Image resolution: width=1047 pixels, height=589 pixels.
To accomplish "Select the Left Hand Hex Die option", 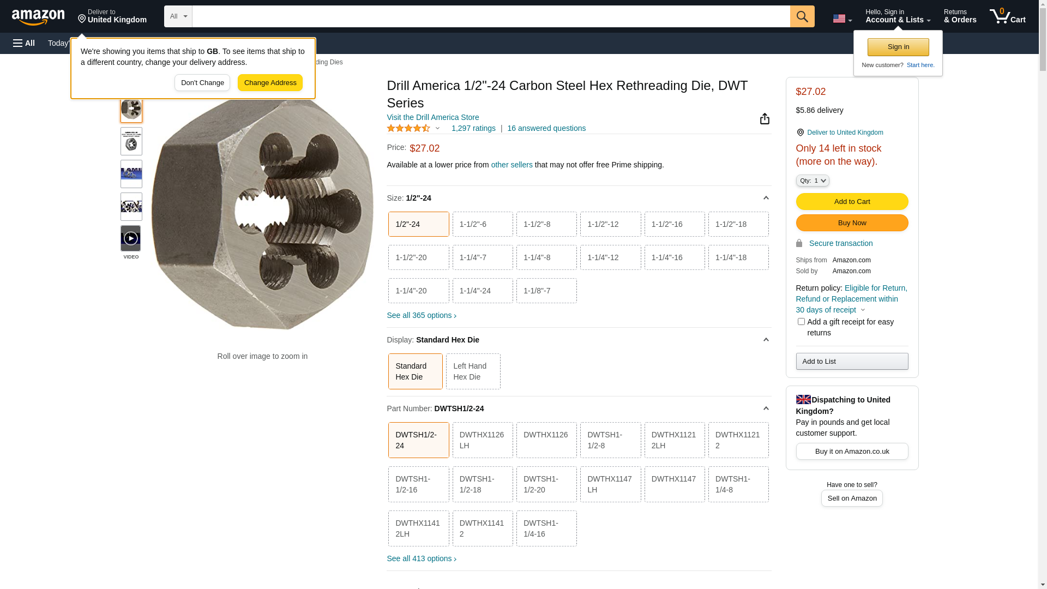I will (x=473, y=371).
